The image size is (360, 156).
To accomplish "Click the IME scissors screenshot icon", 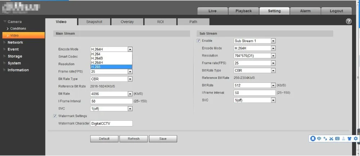I will click(x=331, y=139).
